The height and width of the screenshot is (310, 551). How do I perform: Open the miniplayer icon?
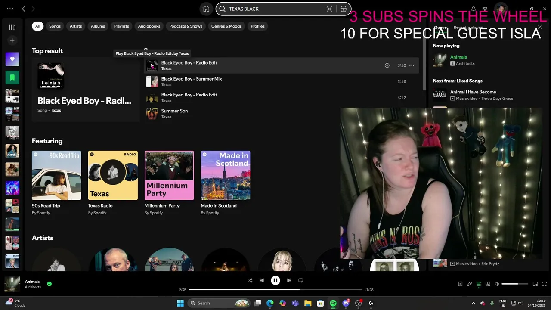535,284
